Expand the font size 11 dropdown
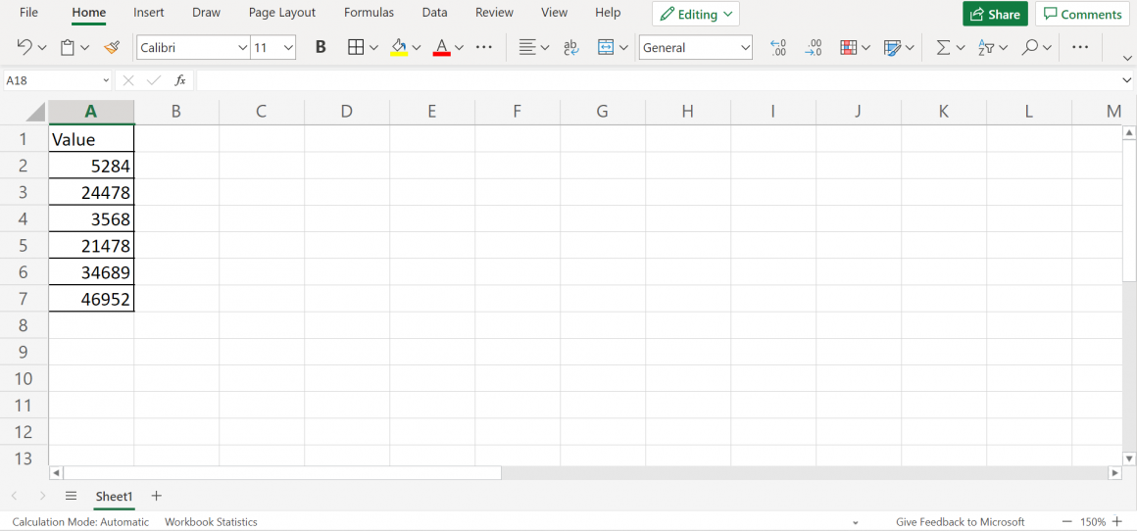Viewport: 1137px width, 531px height. [288, 47]
